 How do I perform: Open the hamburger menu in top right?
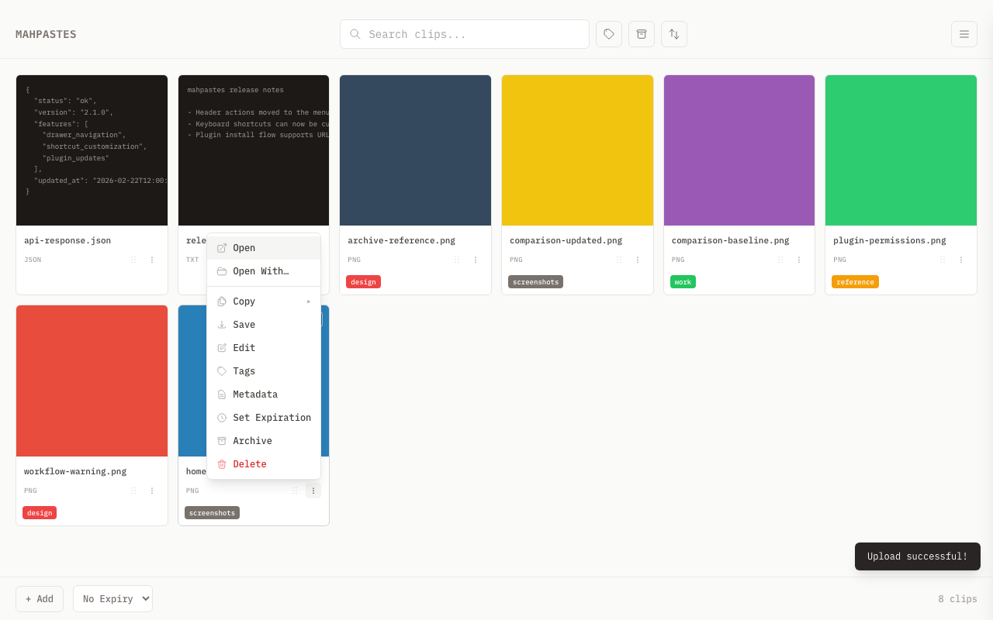964,34
